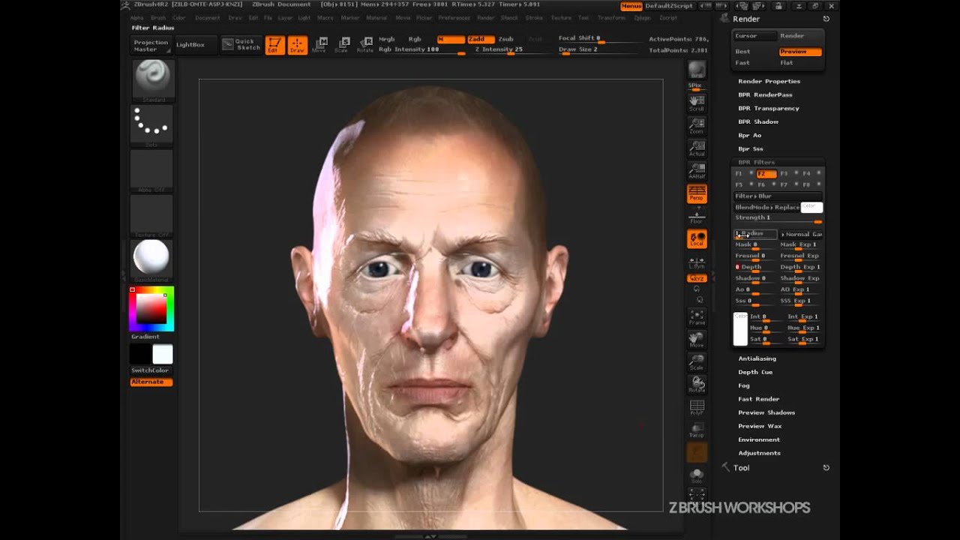Expand Bpr Ao section
This screenshot has width=960, height=540.
coord(749,135)
